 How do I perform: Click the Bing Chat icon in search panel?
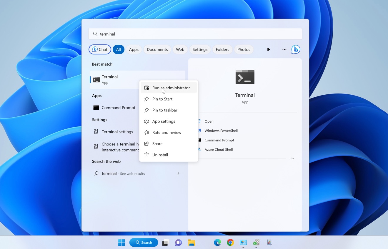point(296,49)
